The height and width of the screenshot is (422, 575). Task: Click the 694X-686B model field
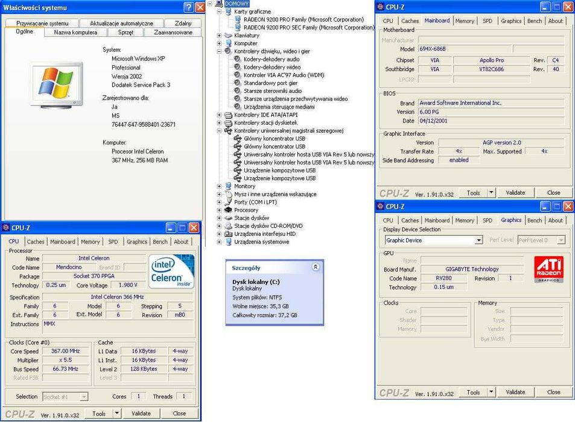465,49
